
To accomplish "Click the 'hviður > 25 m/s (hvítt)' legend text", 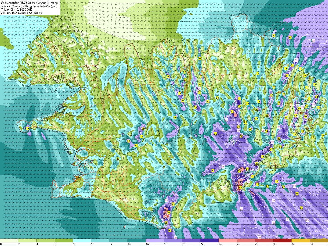I will (15, 6).
